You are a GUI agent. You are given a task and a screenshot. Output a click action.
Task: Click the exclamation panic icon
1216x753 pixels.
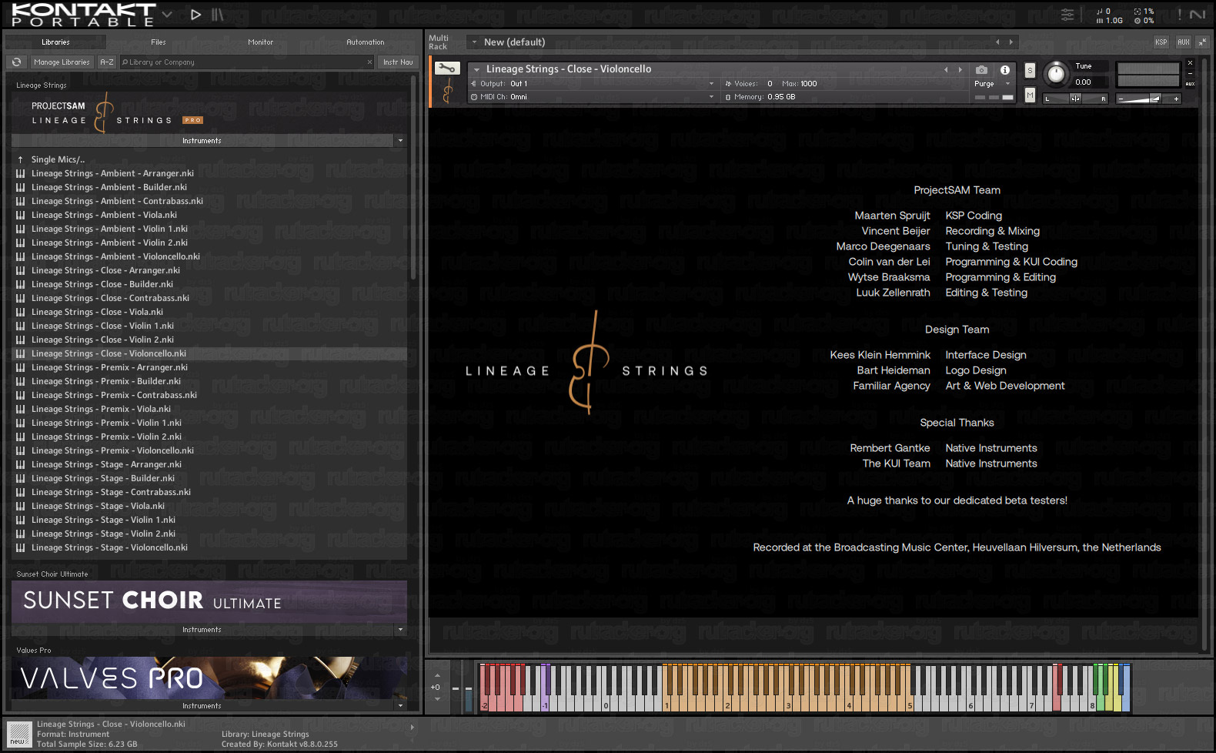coord(1179,15)
